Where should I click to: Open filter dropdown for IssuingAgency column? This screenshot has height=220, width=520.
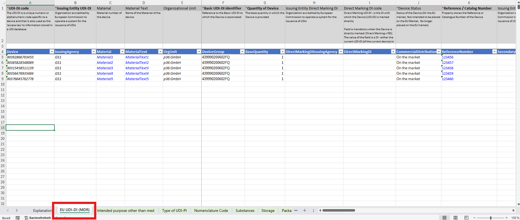click(x=94, y=52)
